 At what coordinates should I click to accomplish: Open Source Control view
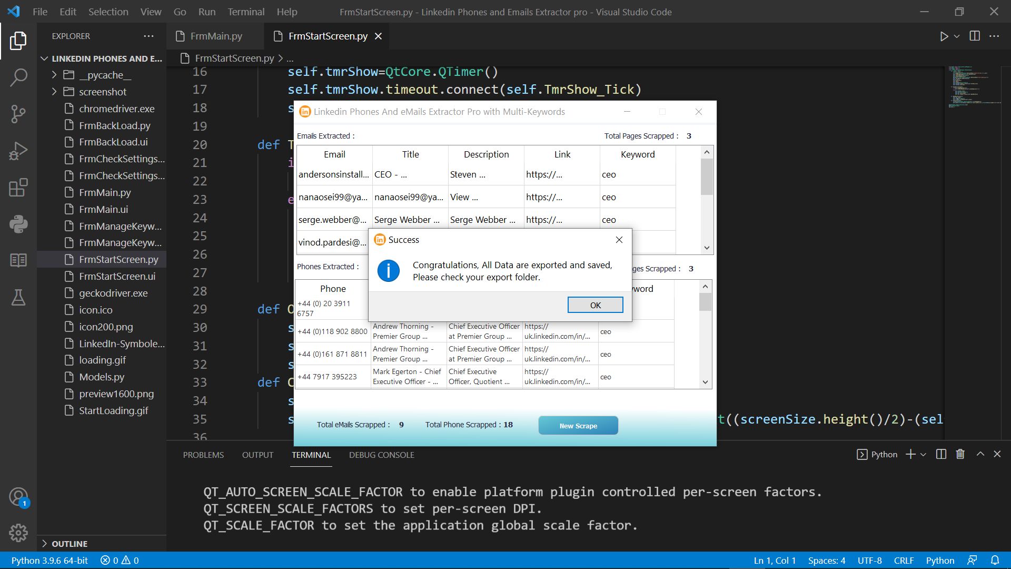(x=18, y=114)
